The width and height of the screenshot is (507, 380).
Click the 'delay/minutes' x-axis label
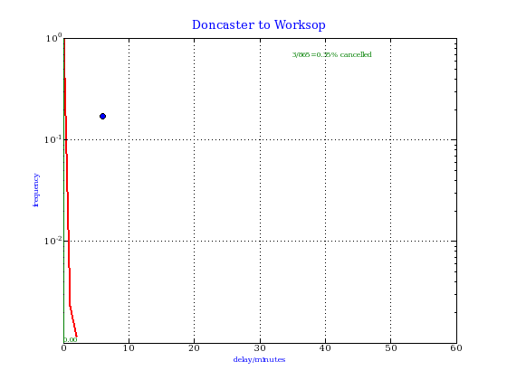click(x=259, y=359)
